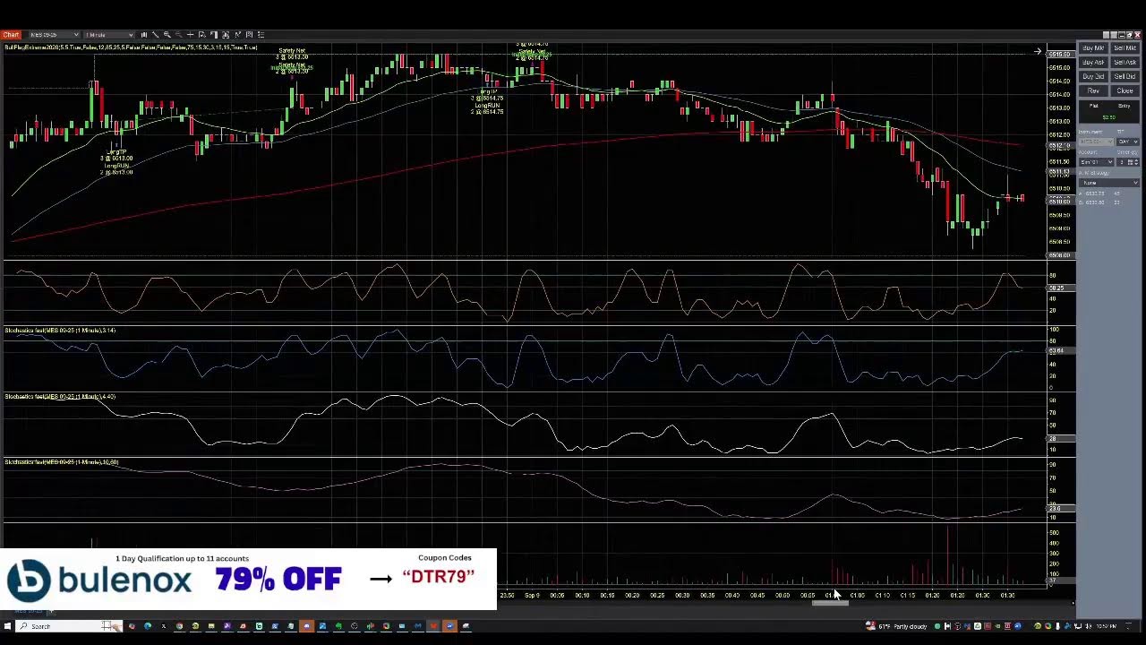Open the taskbar clock
The image size is (1146, 645).
point(1107,626)
